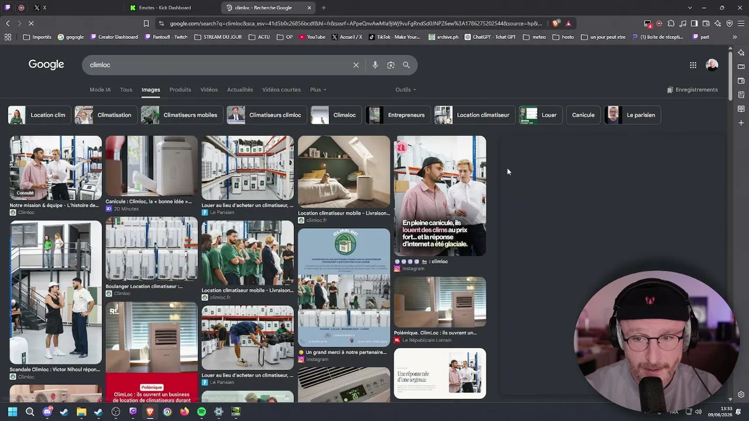Image resolution: width=749 pixels, height=421 pixels.
Task: Open the YouTube bookmark
Action: pyautogui.click(x=312, y=37)
